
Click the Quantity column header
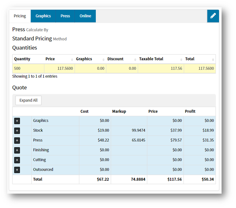coord(28,59)
